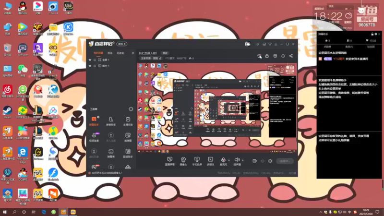This screenshot has width=384, height=216.
Task: Switch to the 我的场景 tab
Action: [x=98, y=53]
